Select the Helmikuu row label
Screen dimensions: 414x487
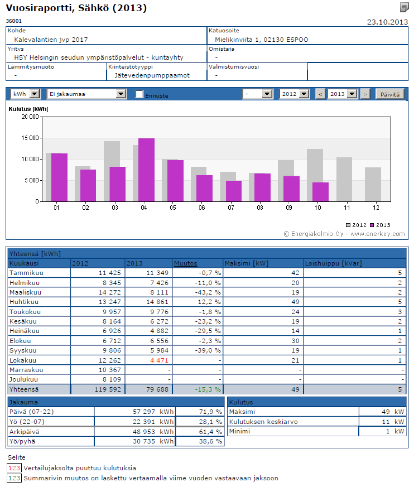point(25,283)
